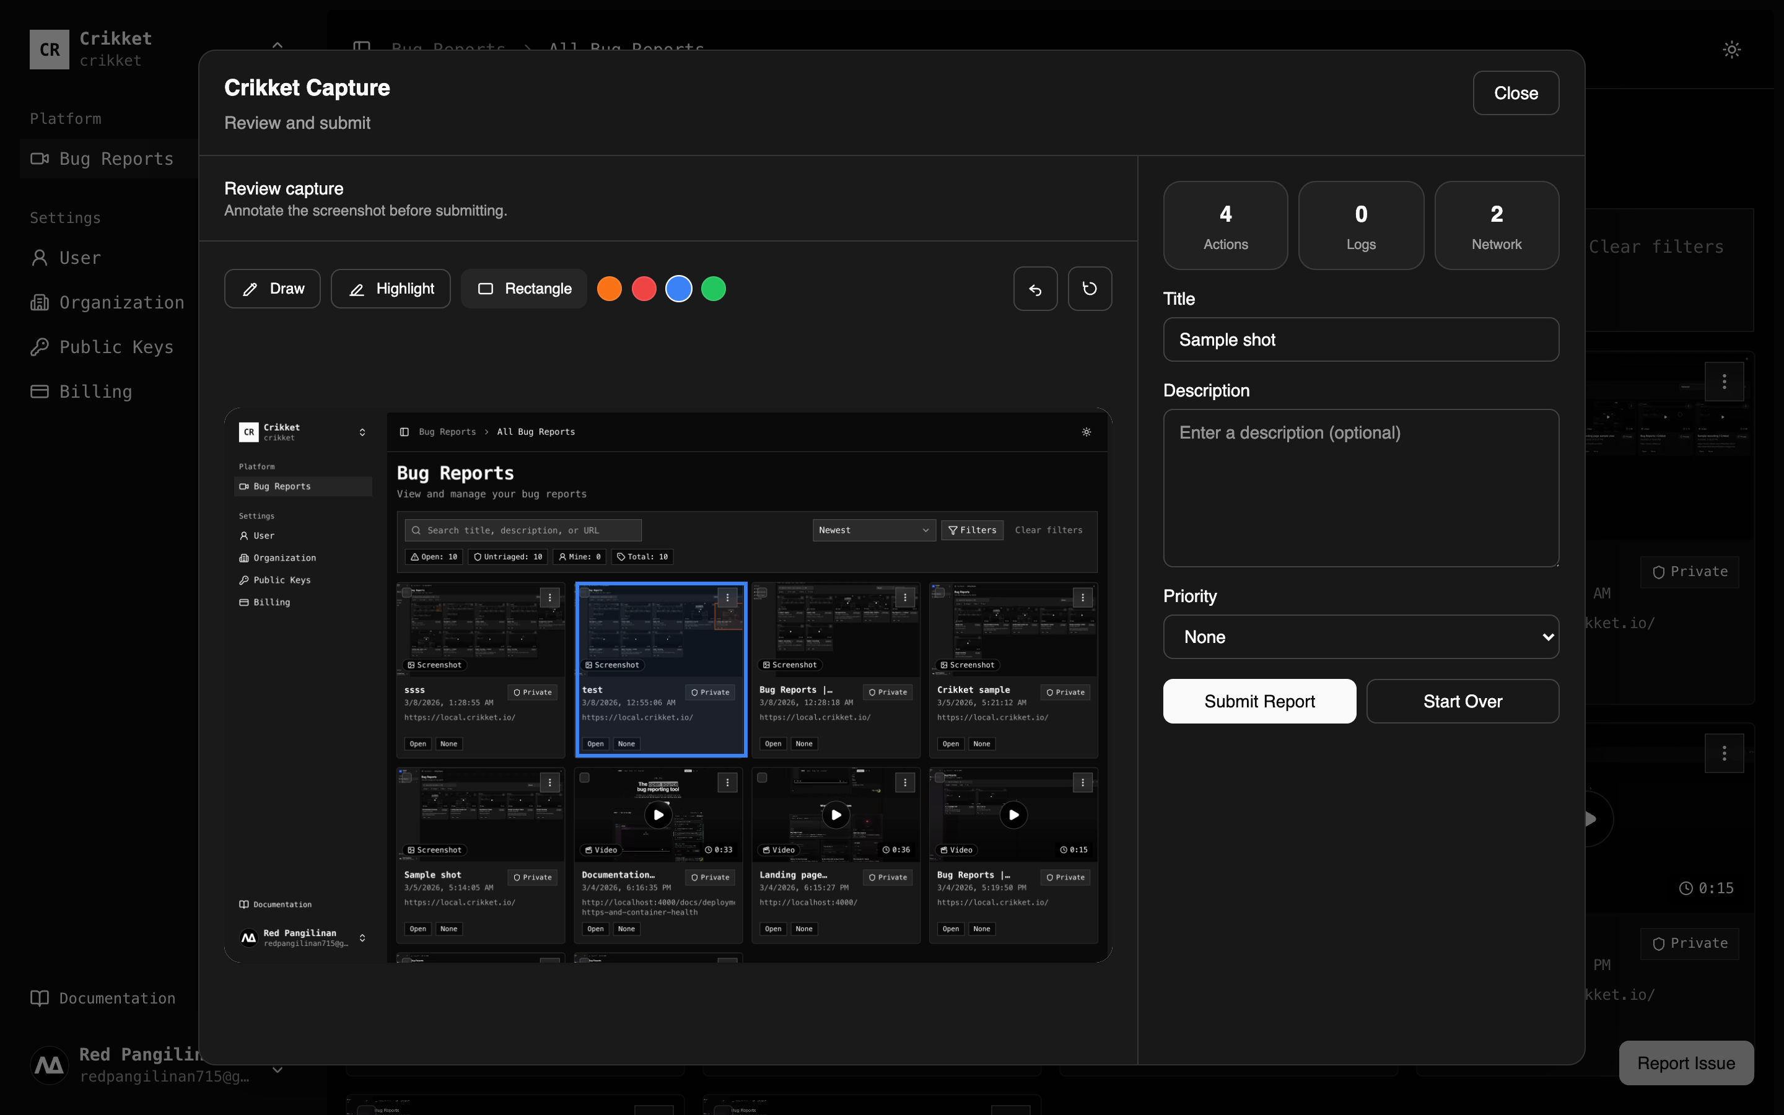Select the Rectangle annotation tool
The image size is (1784, 1115).
523,288
